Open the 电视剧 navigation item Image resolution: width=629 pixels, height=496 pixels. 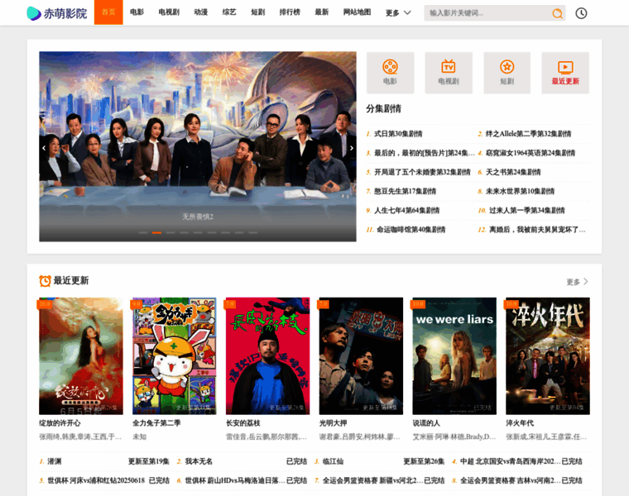point(169,12)
